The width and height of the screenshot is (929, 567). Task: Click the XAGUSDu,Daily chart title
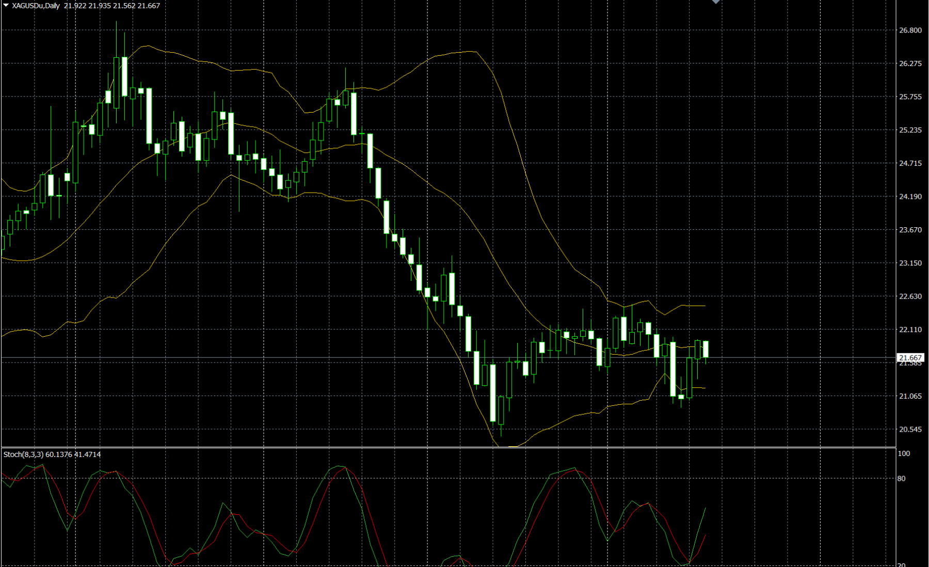coord(36,6)
